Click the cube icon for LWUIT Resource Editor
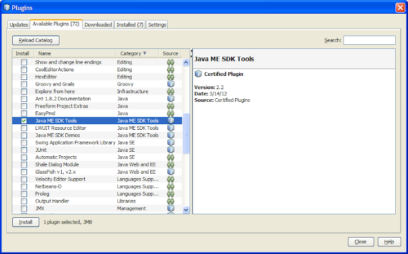The height and width of the screenshot is (254, 408). pos(171,128)
